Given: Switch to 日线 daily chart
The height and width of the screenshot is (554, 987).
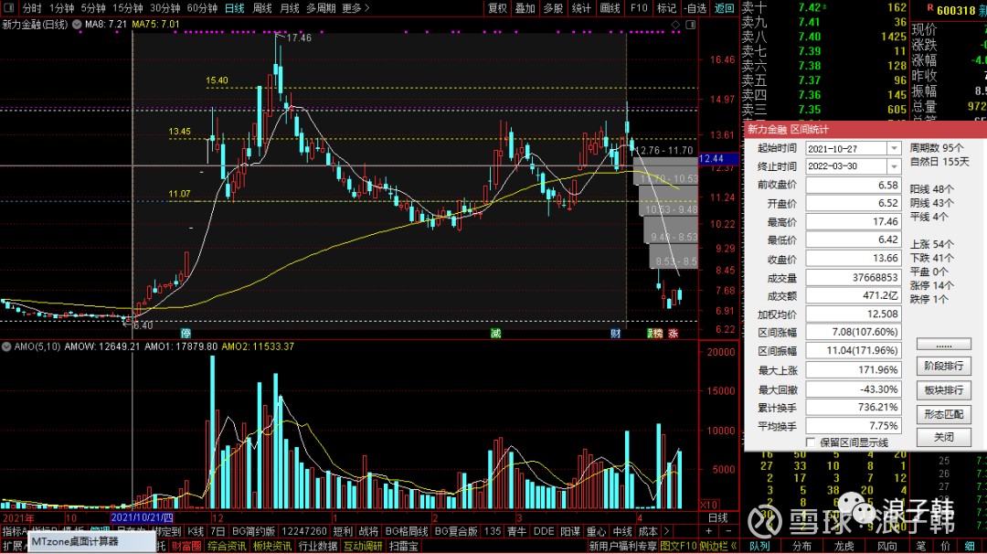Looking at the screenshot, I should (235, 8).
